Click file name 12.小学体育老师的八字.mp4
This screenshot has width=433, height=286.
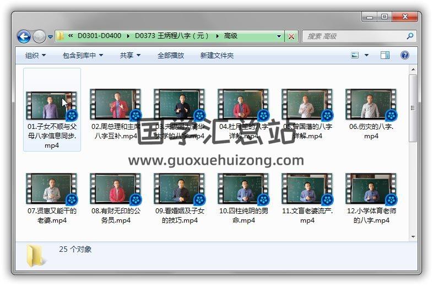pyautogui.click(x=371, y=215)
